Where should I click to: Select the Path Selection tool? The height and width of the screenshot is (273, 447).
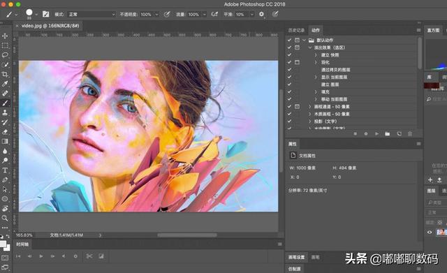(5, 189)
